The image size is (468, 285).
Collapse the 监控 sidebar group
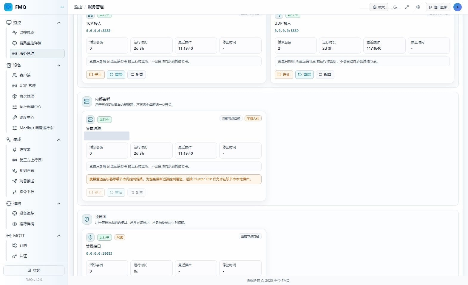tap(59, 23)
